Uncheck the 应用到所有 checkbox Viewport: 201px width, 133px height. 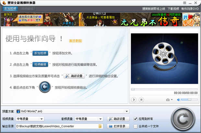pyautogui.click(x=136, y=119)
